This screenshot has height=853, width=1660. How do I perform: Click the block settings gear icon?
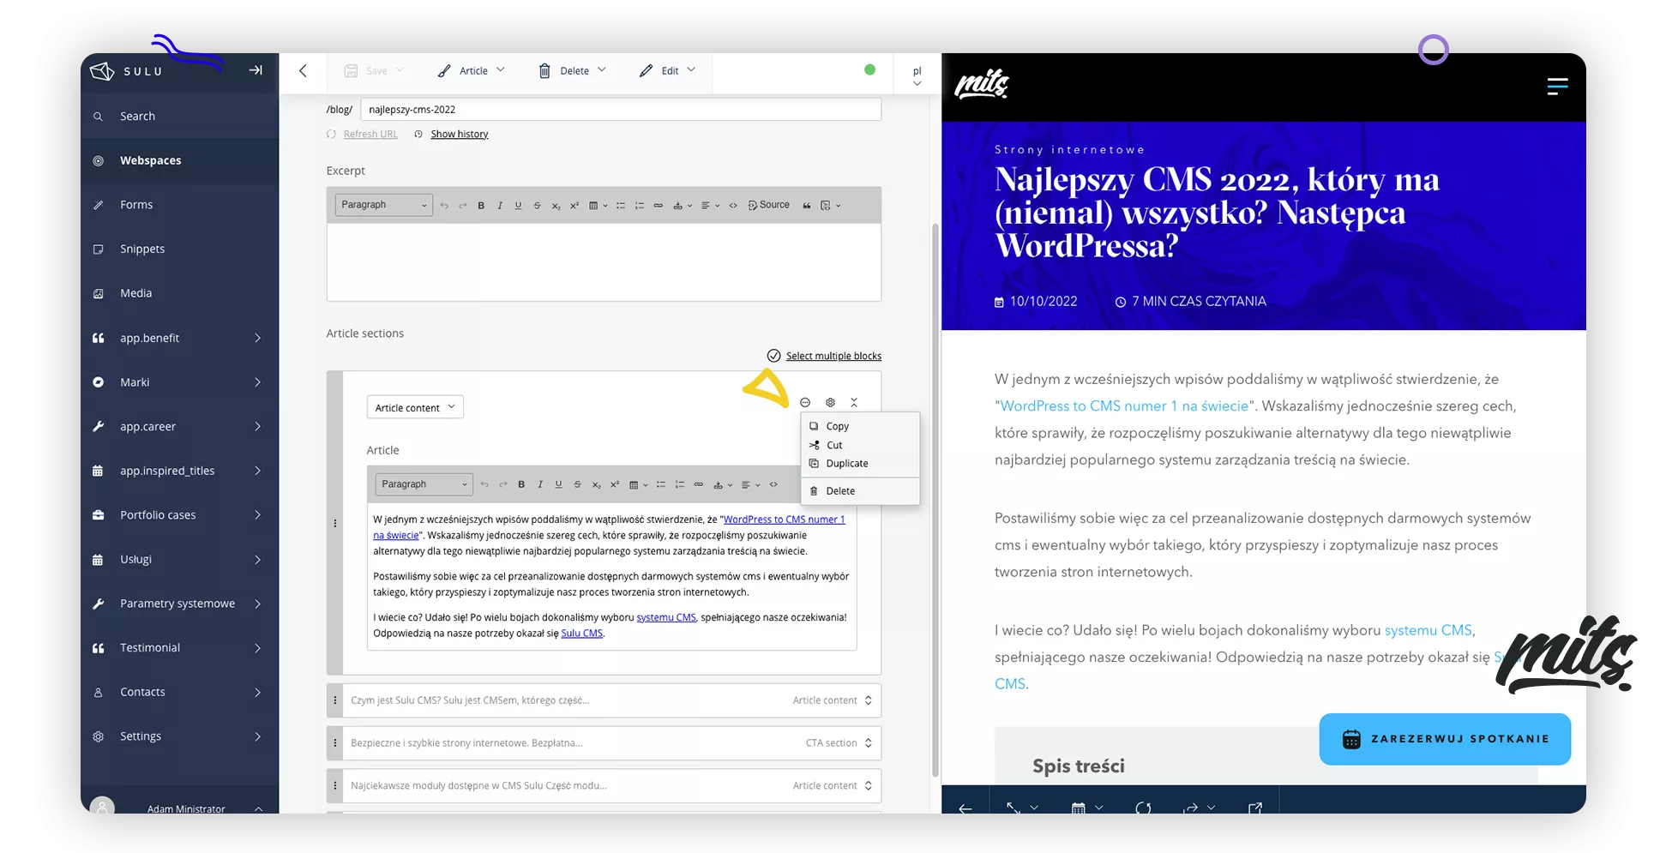click(x=830, y=403)
